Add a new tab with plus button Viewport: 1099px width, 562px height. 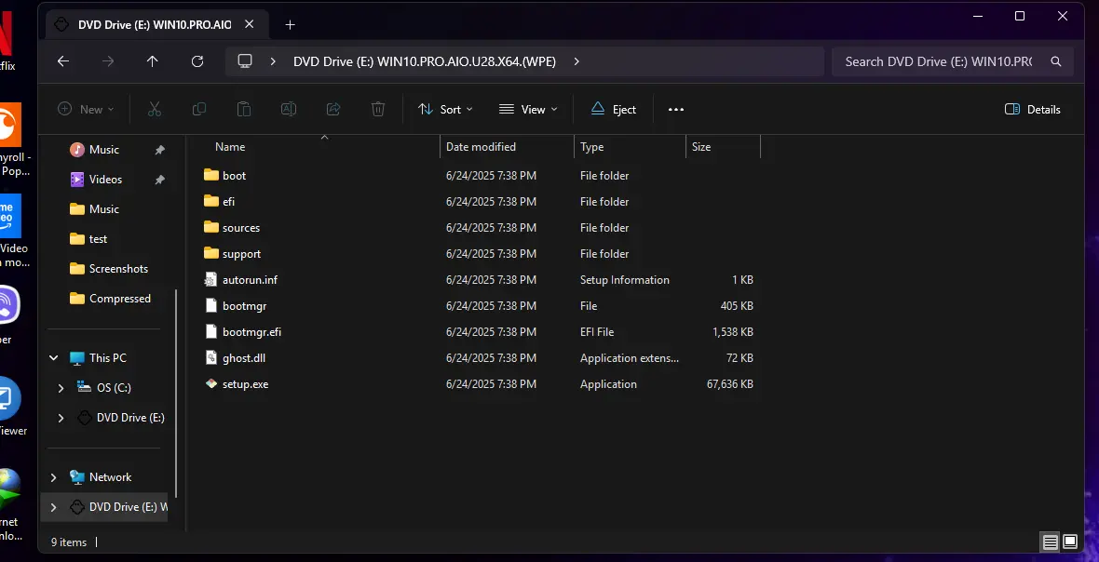(291, 24)
